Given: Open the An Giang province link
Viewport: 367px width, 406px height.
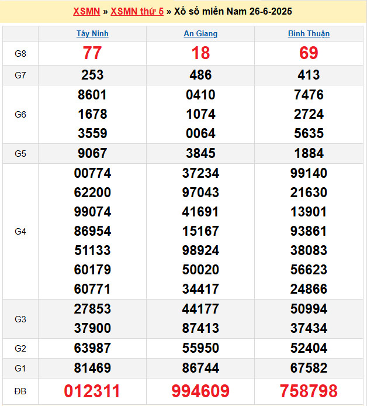Looking at the screenshot, I should tap(200, 34).
